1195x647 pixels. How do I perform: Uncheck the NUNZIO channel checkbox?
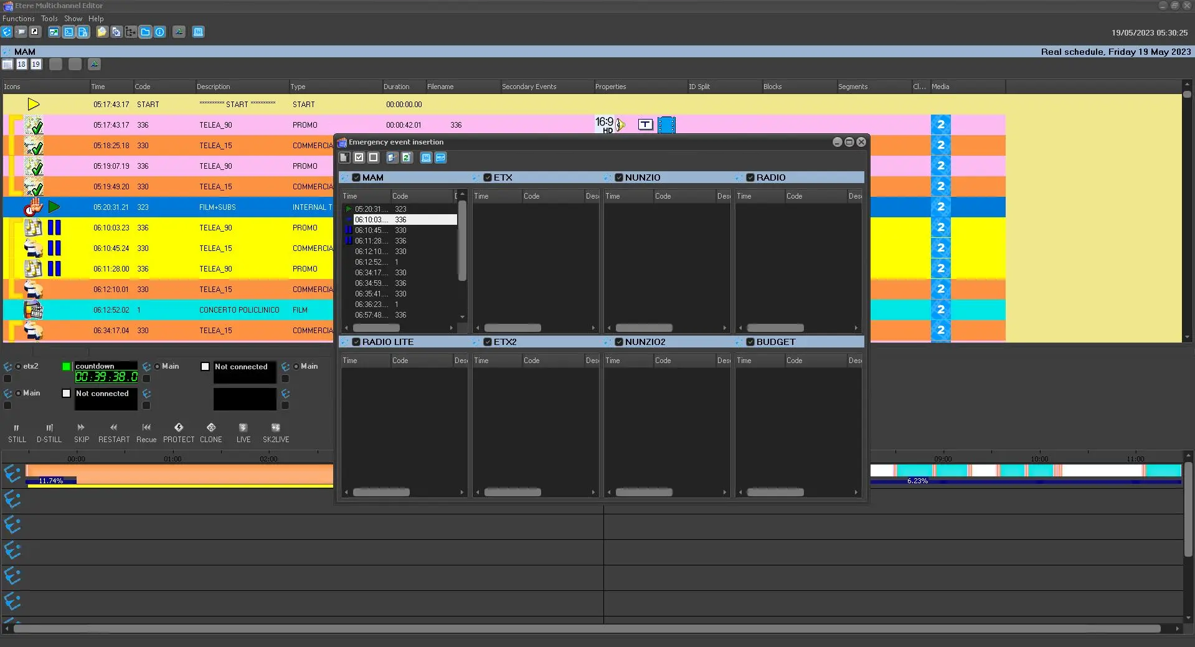click(x=619, y=178)
